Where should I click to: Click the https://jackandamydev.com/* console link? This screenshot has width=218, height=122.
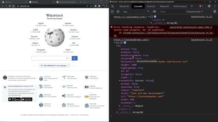click(131, 40)
